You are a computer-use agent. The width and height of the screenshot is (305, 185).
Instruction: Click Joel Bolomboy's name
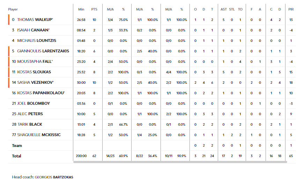(34, 103)
